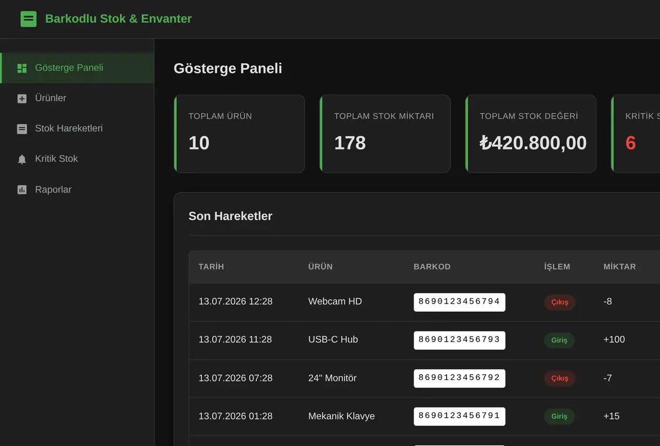Click barcode 8690123456794

coord(459,302)
